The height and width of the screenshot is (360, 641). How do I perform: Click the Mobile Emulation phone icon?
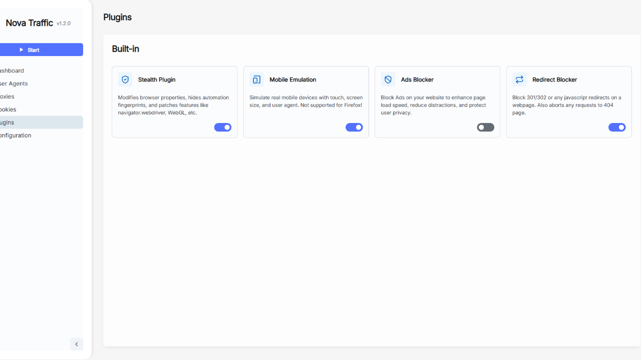(x=256, y=79)
